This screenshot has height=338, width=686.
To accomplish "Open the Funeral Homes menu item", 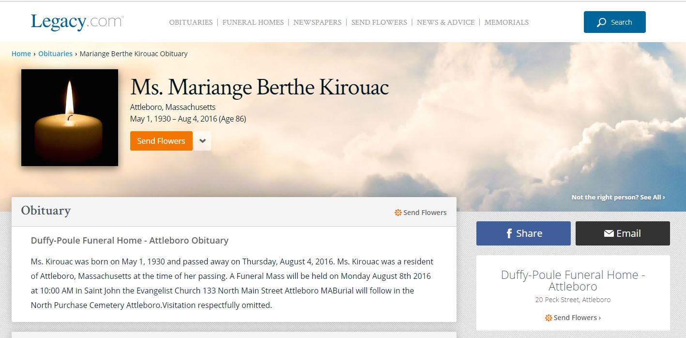I will pyautogui.click(x=253, y=22).
